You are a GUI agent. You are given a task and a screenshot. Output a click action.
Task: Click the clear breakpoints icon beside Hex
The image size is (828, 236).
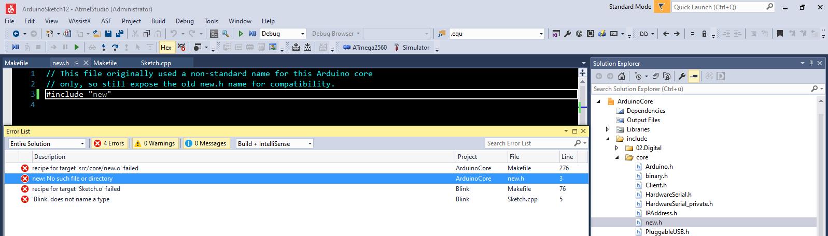pyautogui.click(x=181, y=48)
